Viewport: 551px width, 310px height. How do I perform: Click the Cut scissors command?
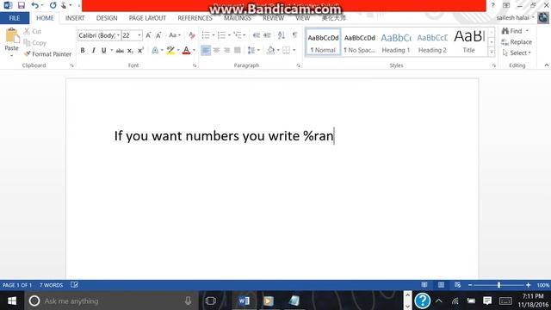pos(33,31)
